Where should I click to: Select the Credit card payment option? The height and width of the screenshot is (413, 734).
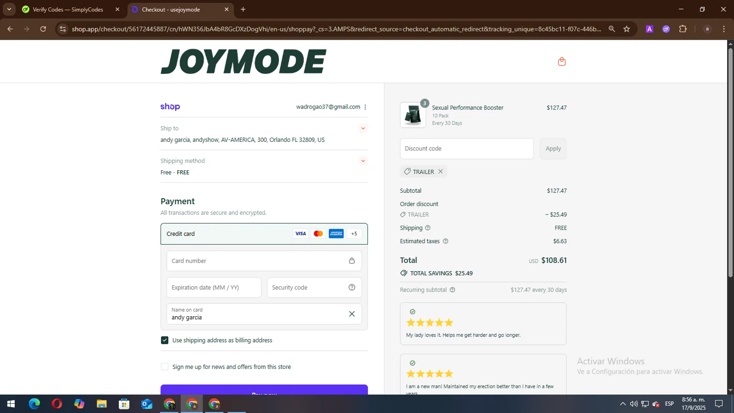(x=264, y=234)
